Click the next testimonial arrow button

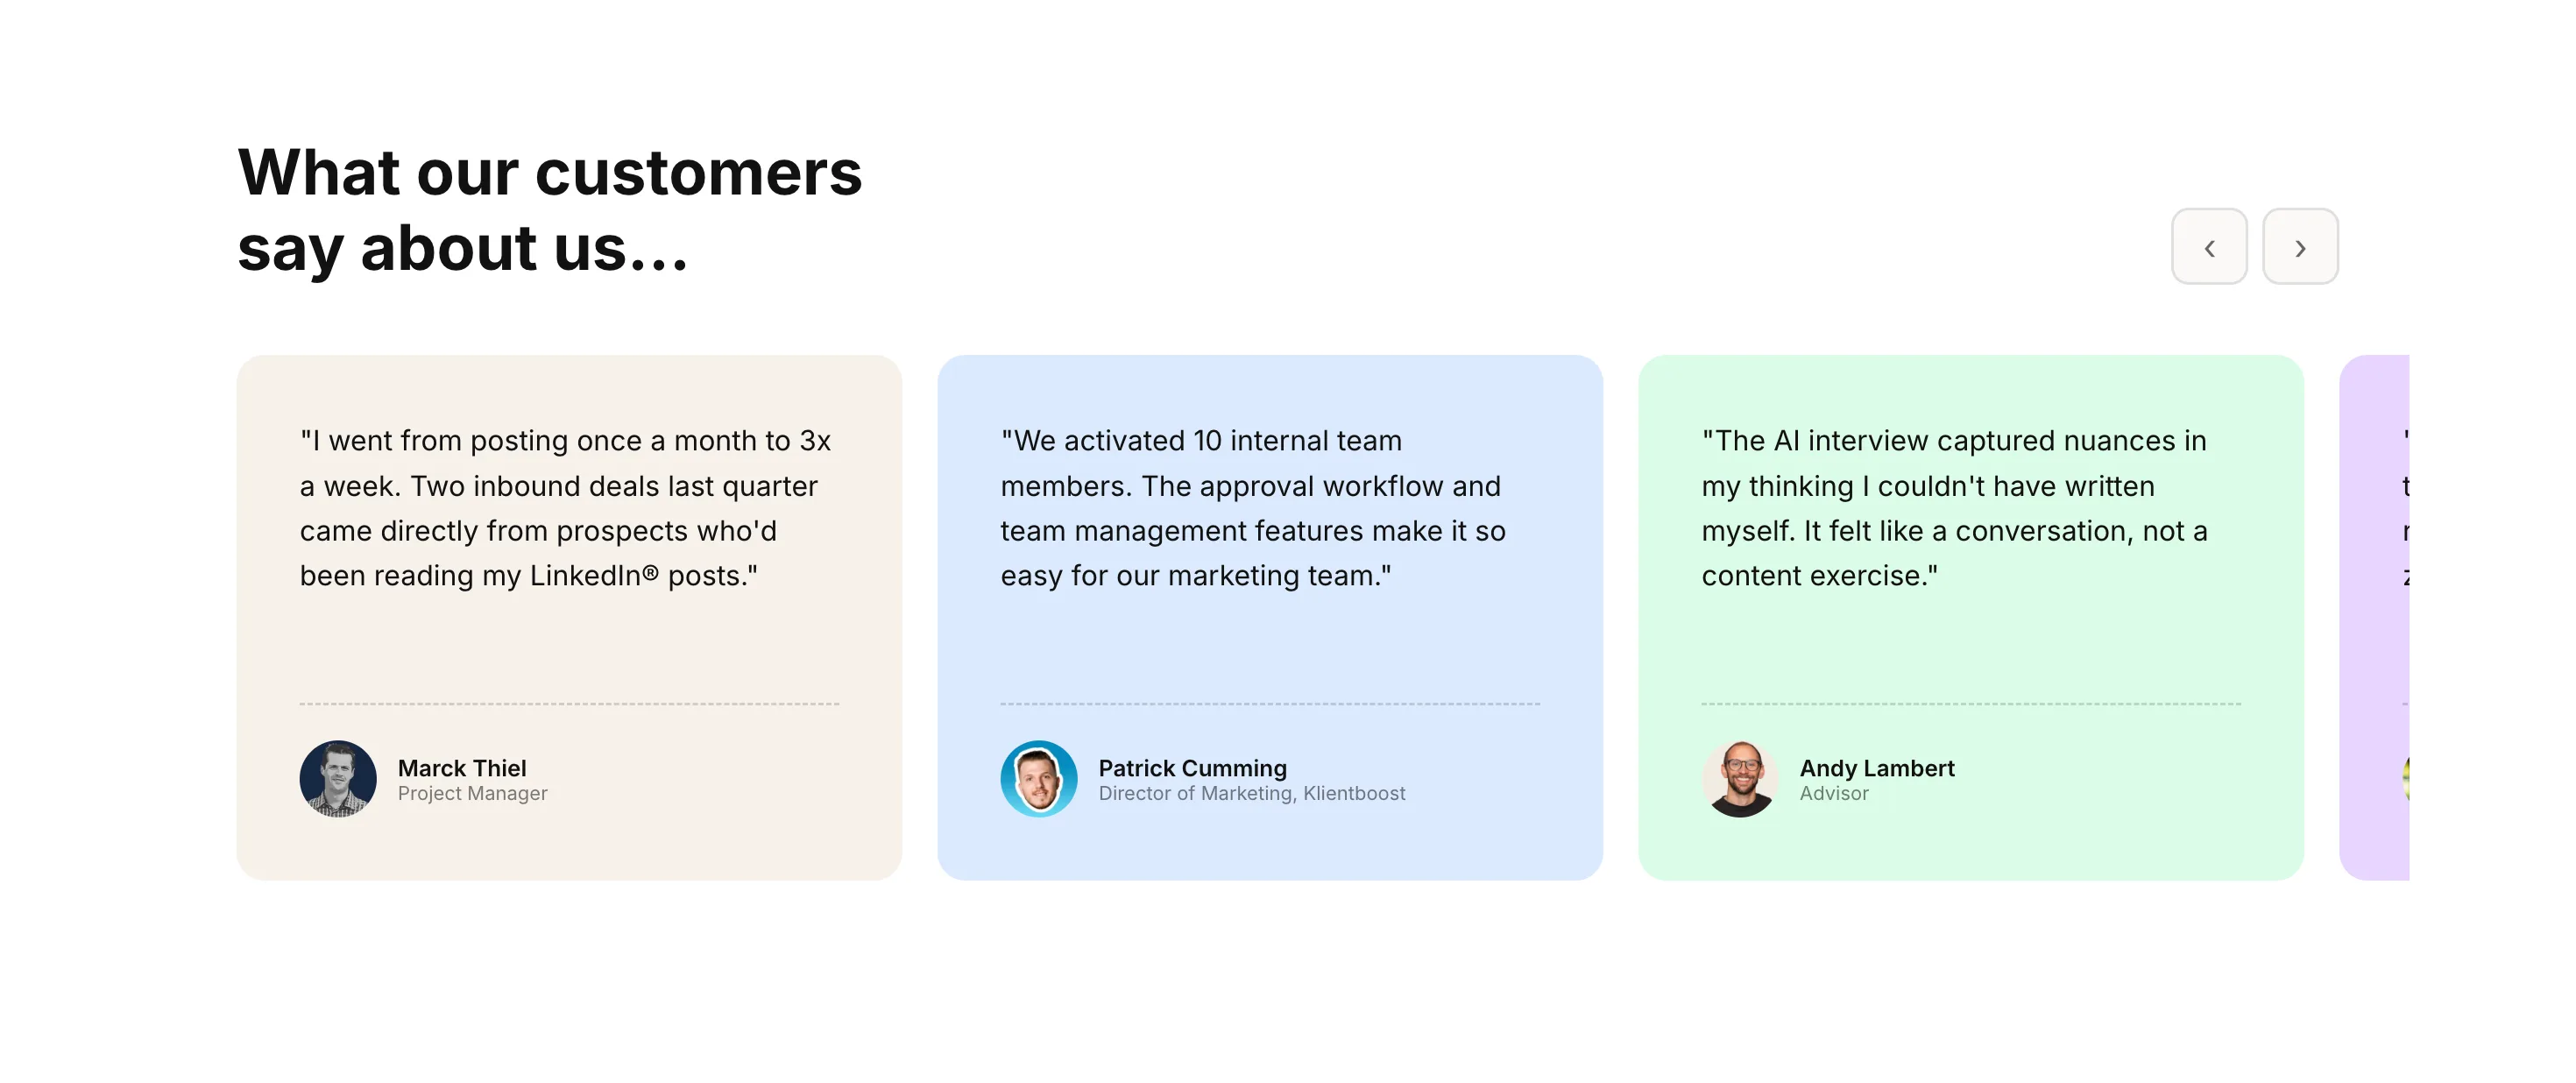pos(2300,246)
